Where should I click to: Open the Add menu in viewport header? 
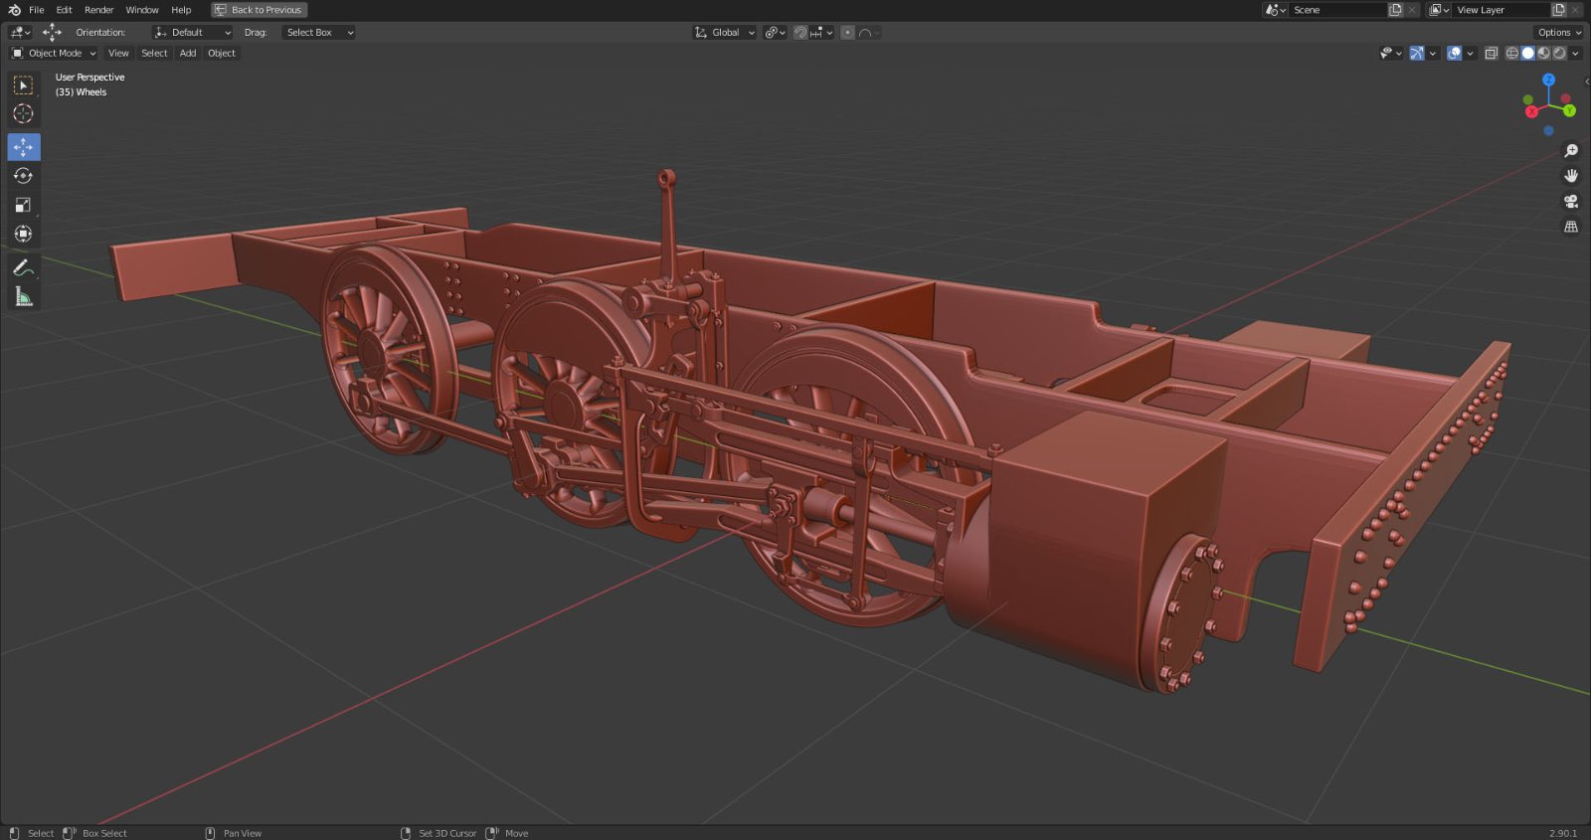click(188, 54)
